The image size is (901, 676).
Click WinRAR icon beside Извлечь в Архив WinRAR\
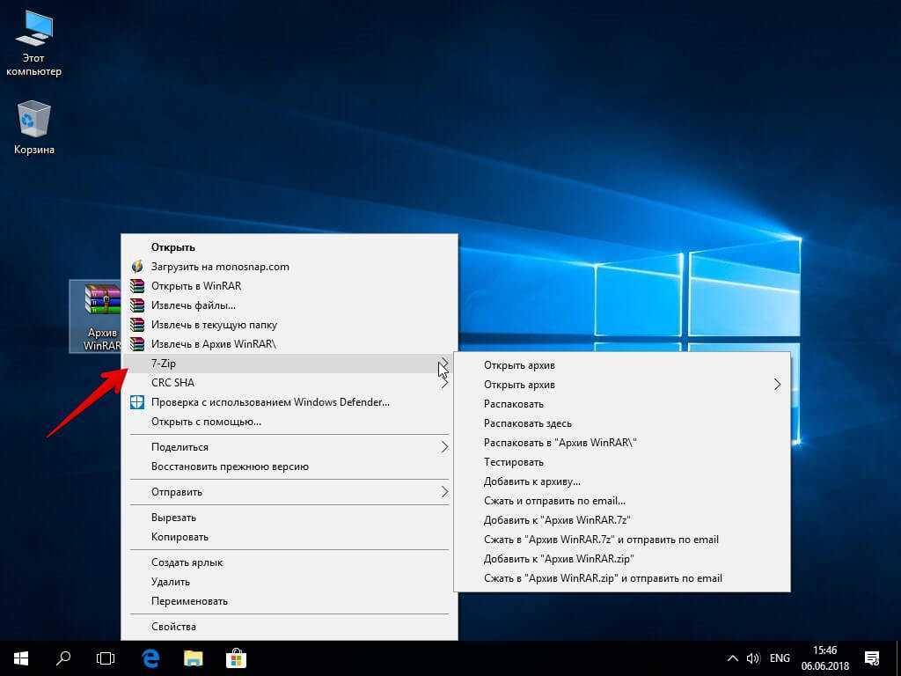(136, 344)
